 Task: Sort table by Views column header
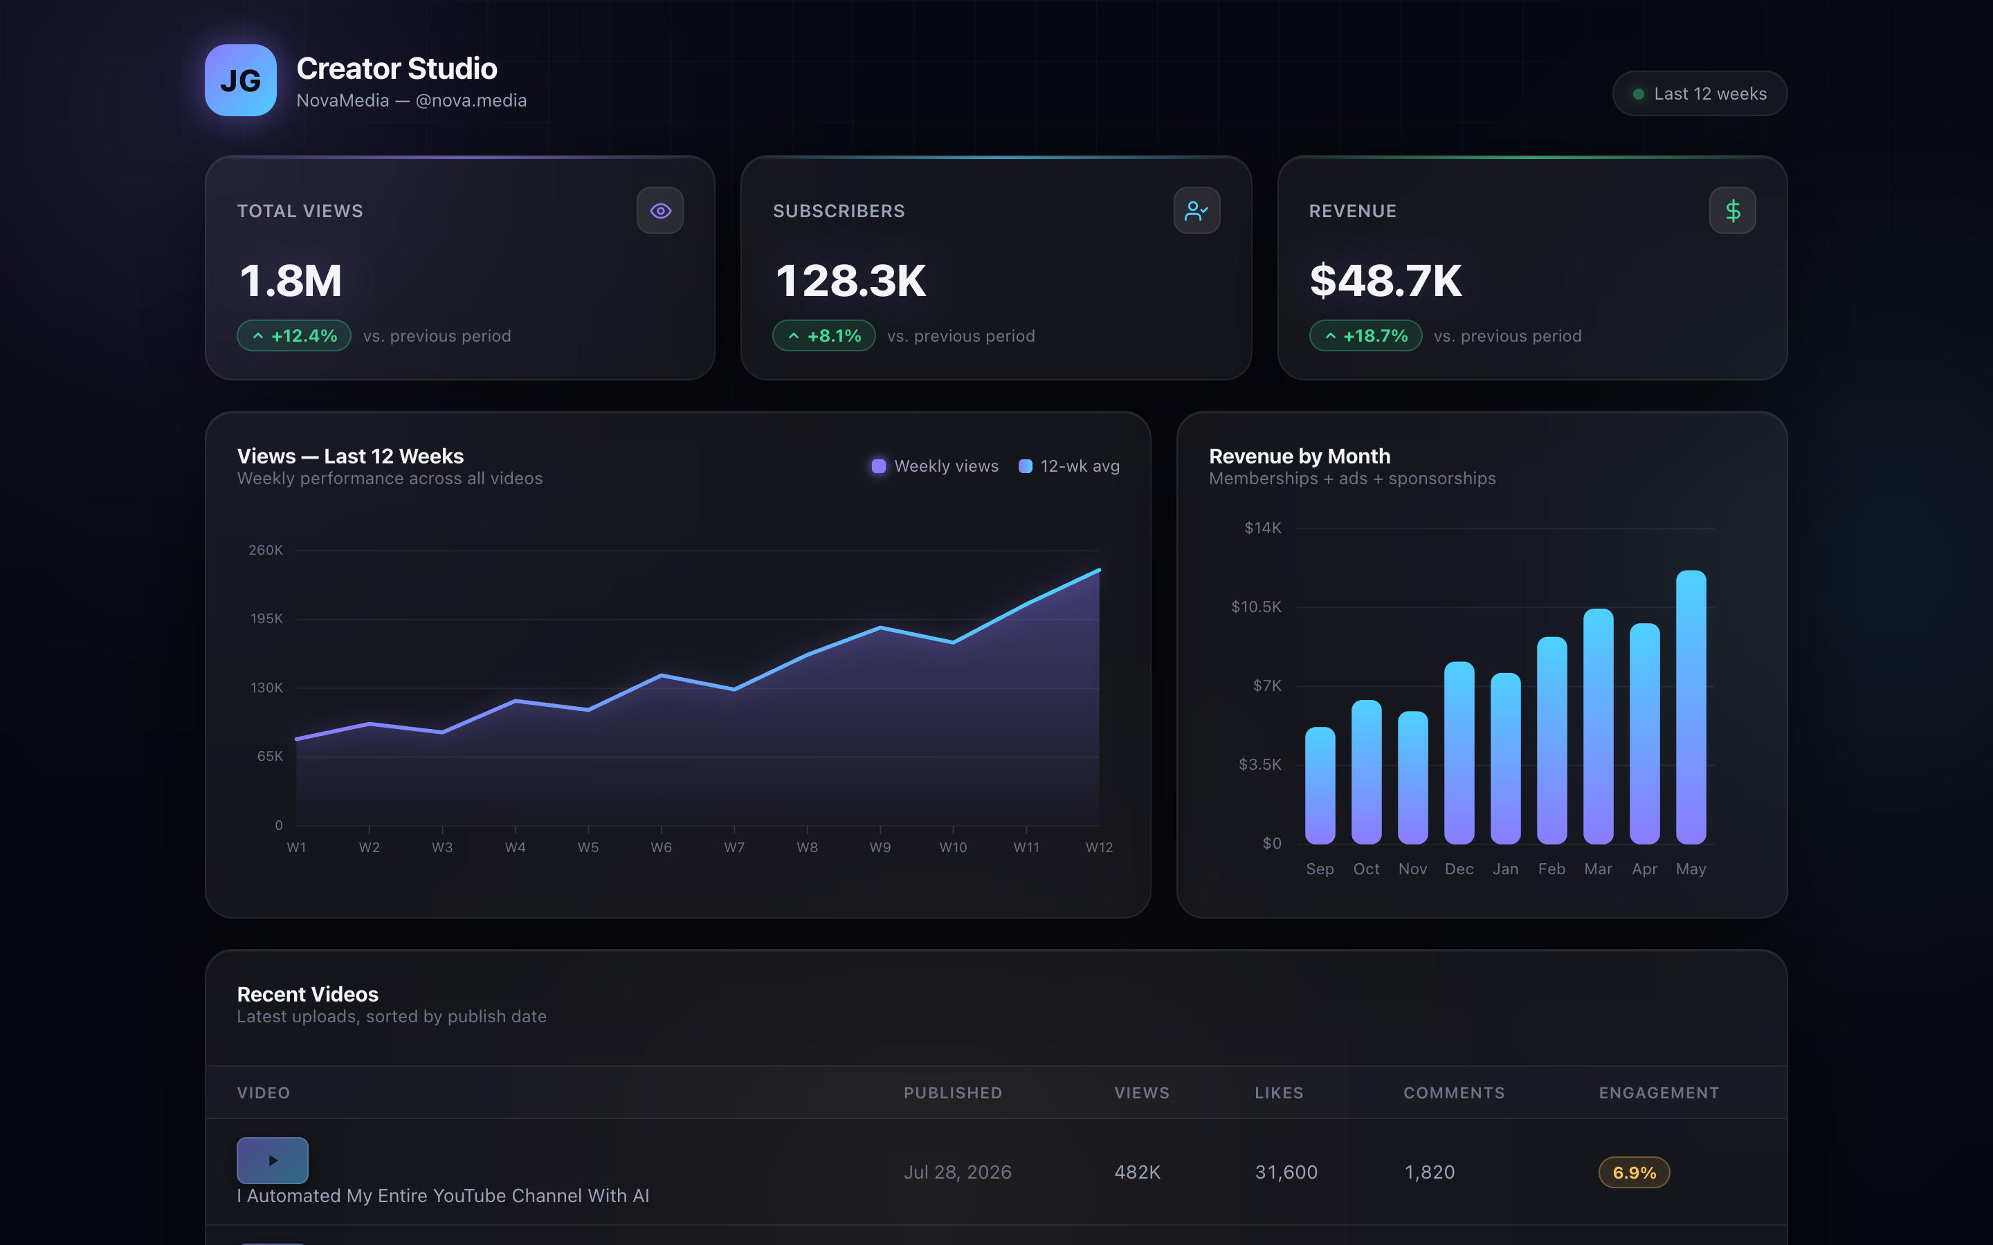[1141, 1093]
